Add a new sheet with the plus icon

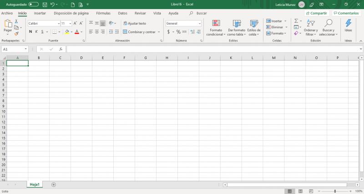tap(54, 184)
